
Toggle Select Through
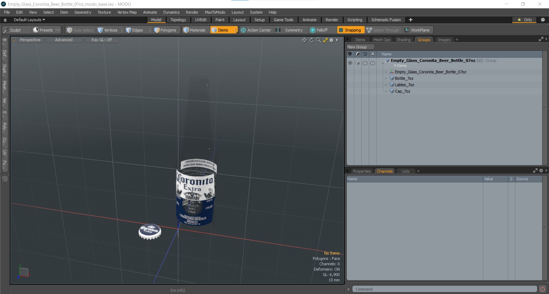pos(383,30)
